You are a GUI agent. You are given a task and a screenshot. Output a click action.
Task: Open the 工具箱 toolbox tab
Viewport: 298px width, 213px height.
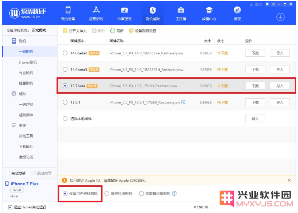coord(181,13)
